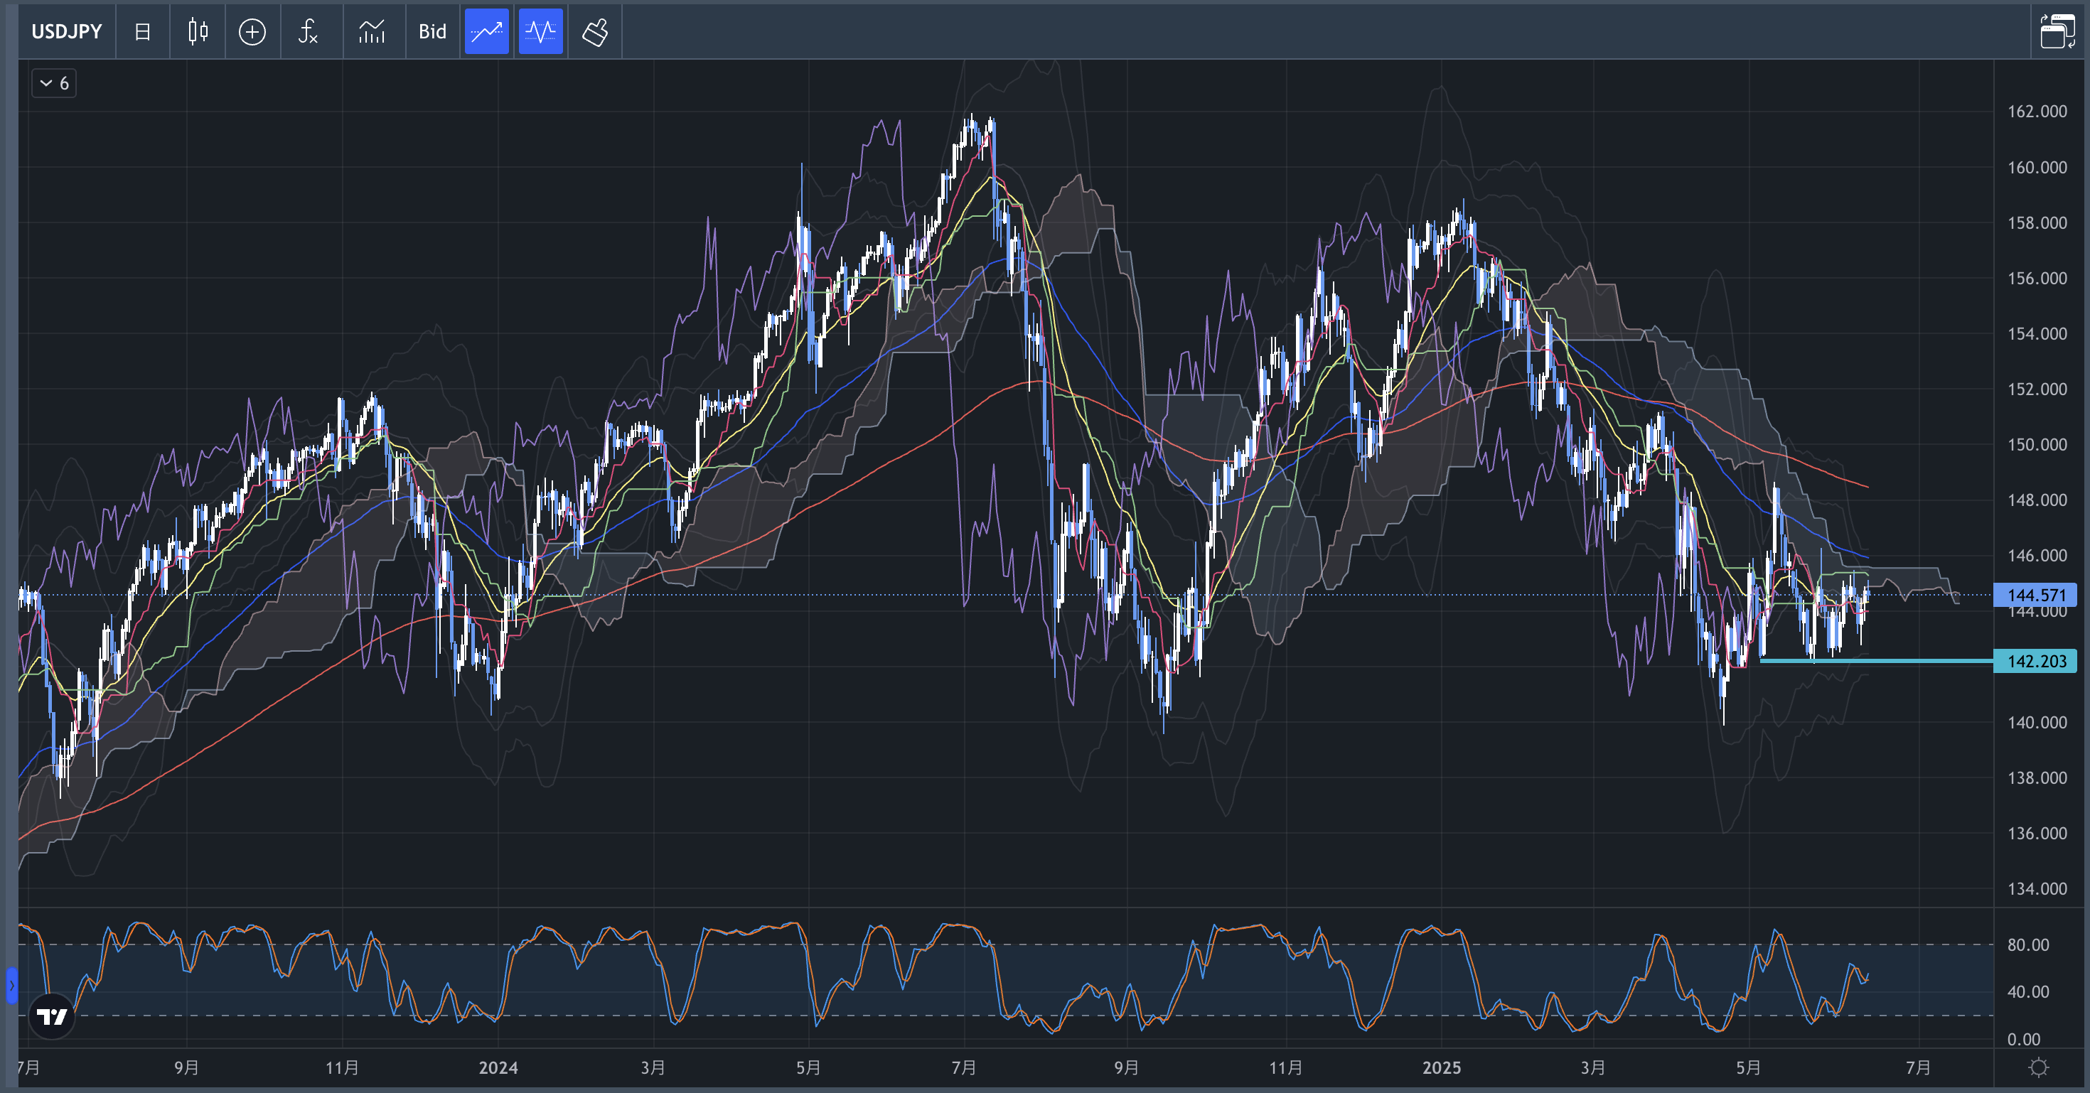Click the 2025 time axis label
The width and height of the screenshot is (2090, 1093).
point(1442,1067)
